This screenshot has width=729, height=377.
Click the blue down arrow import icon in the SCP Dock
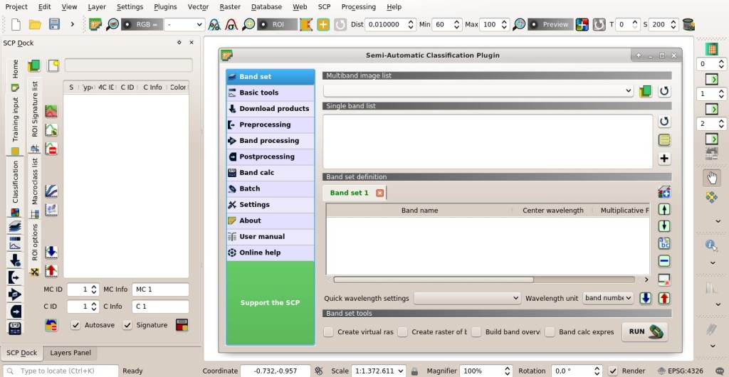tap(51, 252)
